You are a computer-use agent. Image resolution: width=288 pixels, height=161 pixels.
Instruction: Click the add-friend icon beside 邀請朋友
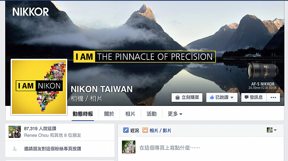[15, 149]
